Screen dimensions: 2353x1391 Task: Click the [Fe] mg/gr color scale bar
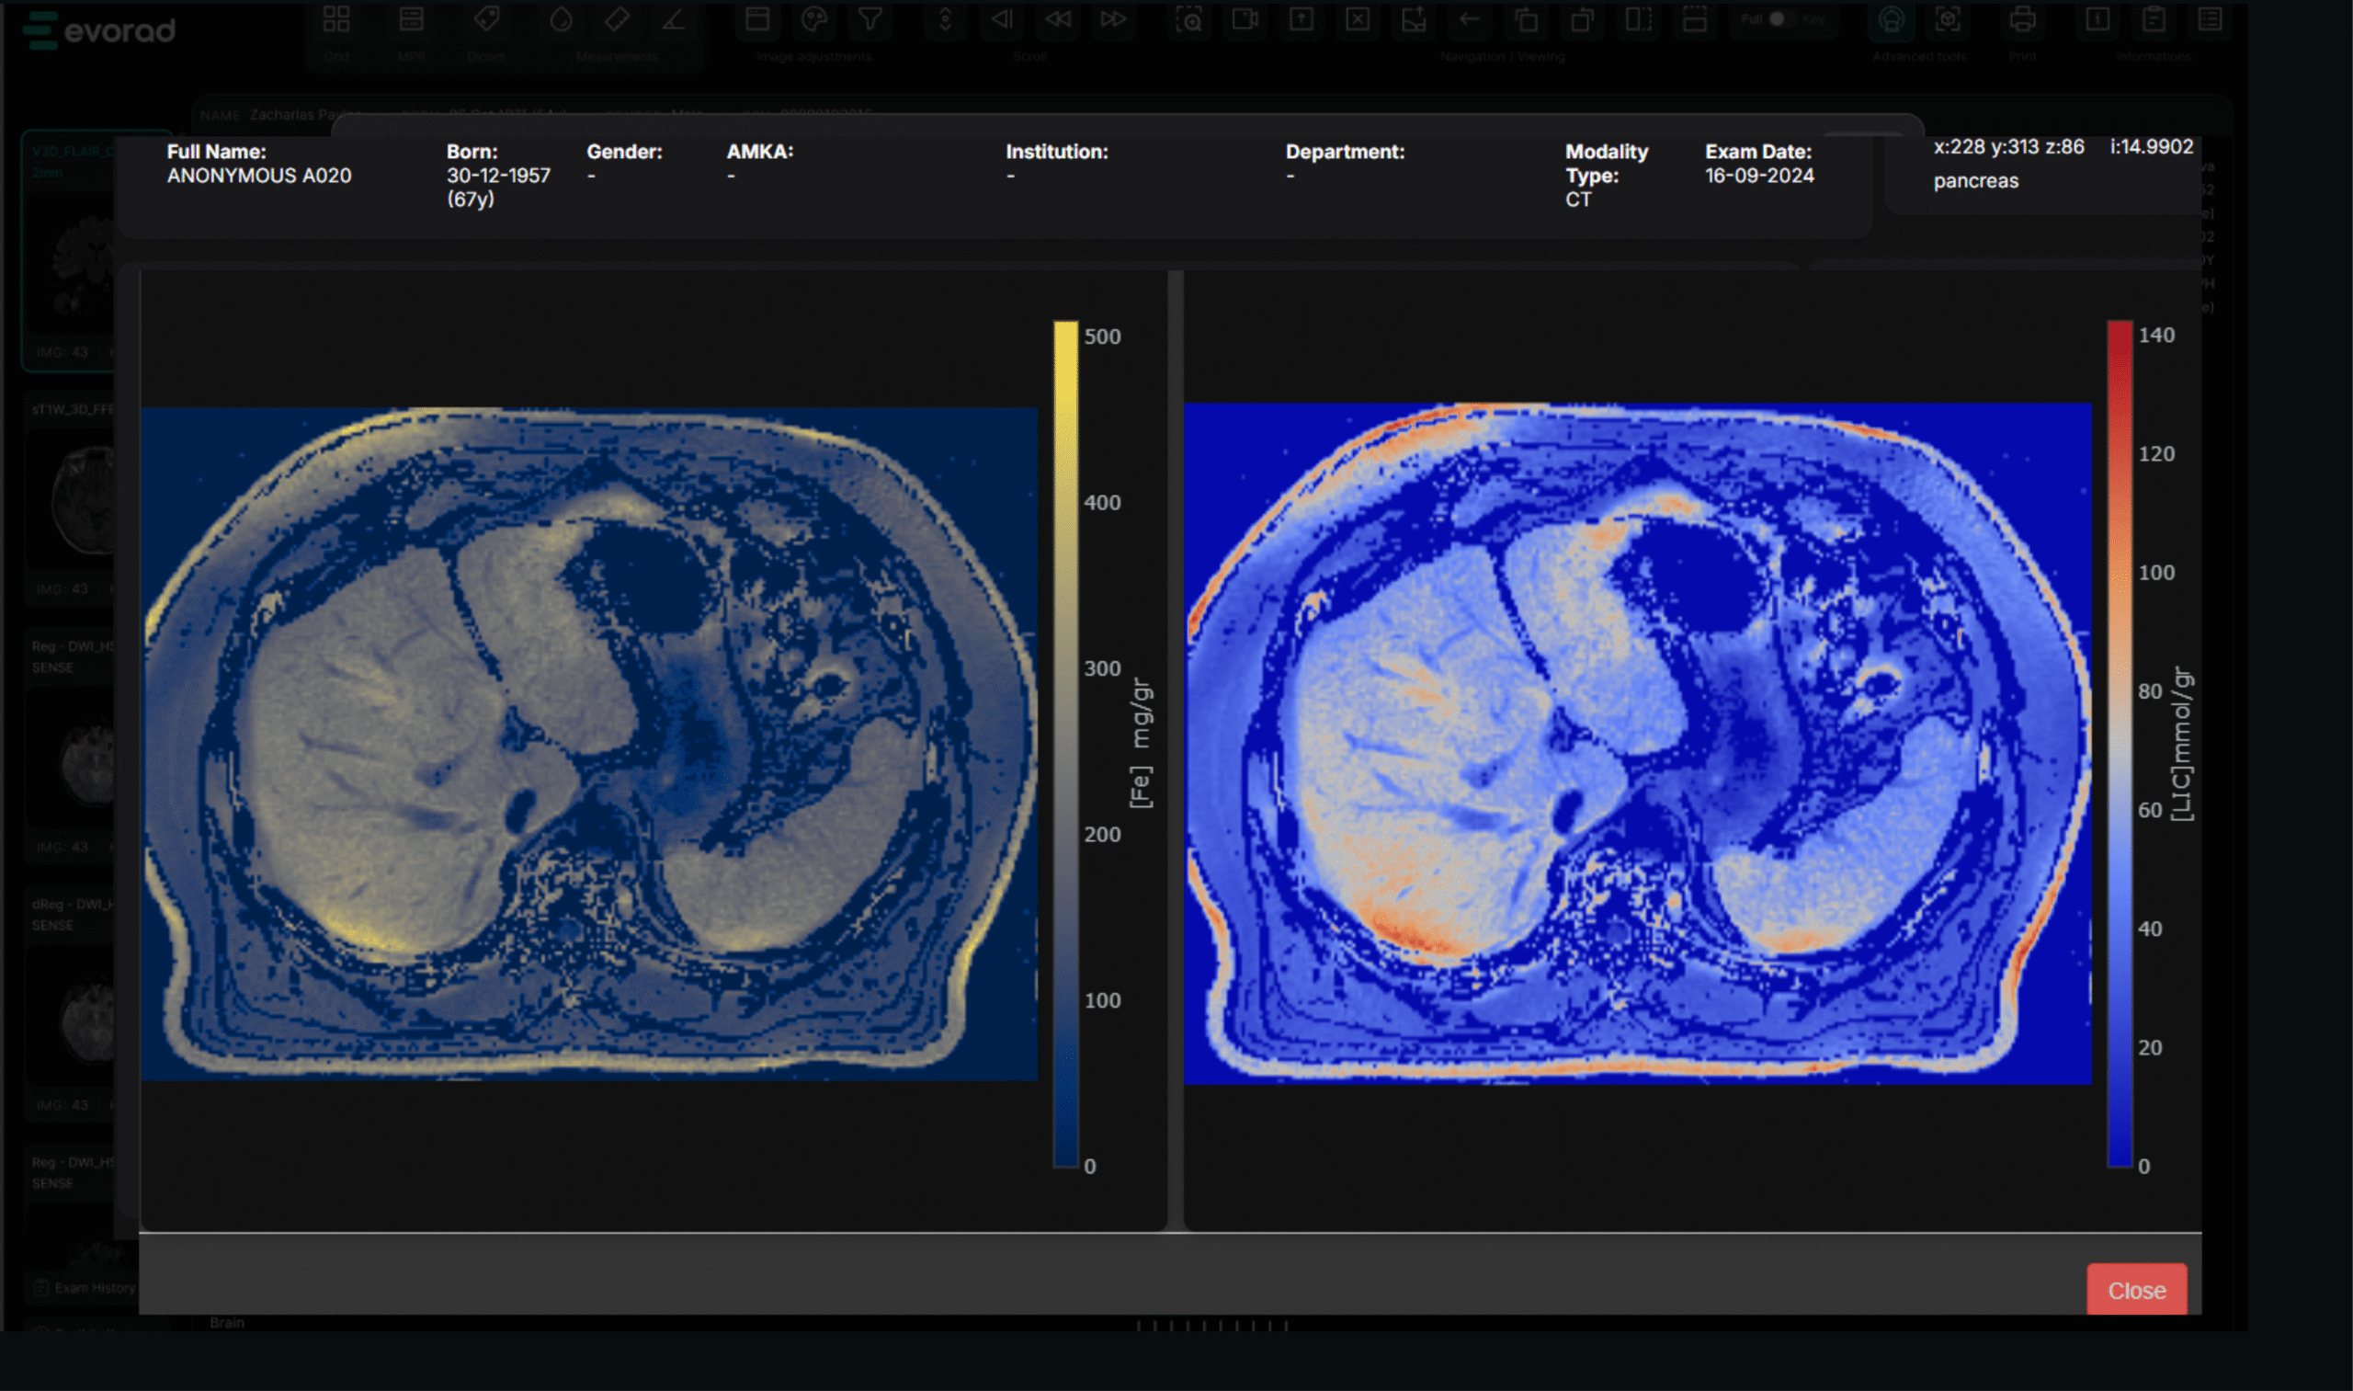pos(1065,746)
